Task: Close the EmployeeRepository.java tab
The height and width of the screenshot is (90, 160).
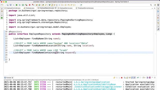Action: pos(55,8)
